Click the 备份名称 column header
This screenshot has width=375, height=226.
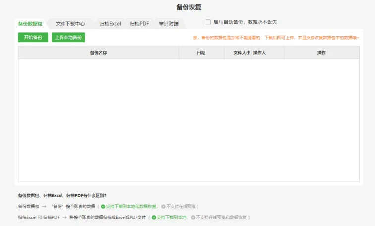pos(98,53)
